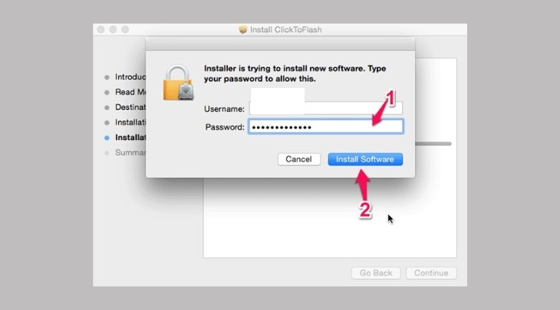Image resolution: width=560 pixels, height=310 pixels.
Task: Click the padlock installer icon
Action: (x=178, y=83)
